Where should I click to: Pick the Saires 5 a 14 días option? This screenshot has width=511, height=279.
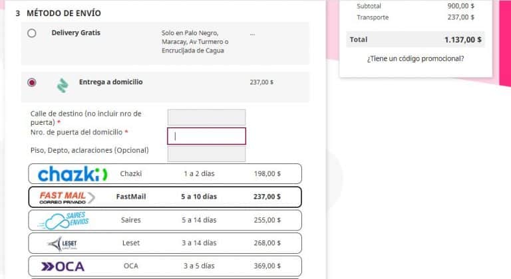coord(165,221)
